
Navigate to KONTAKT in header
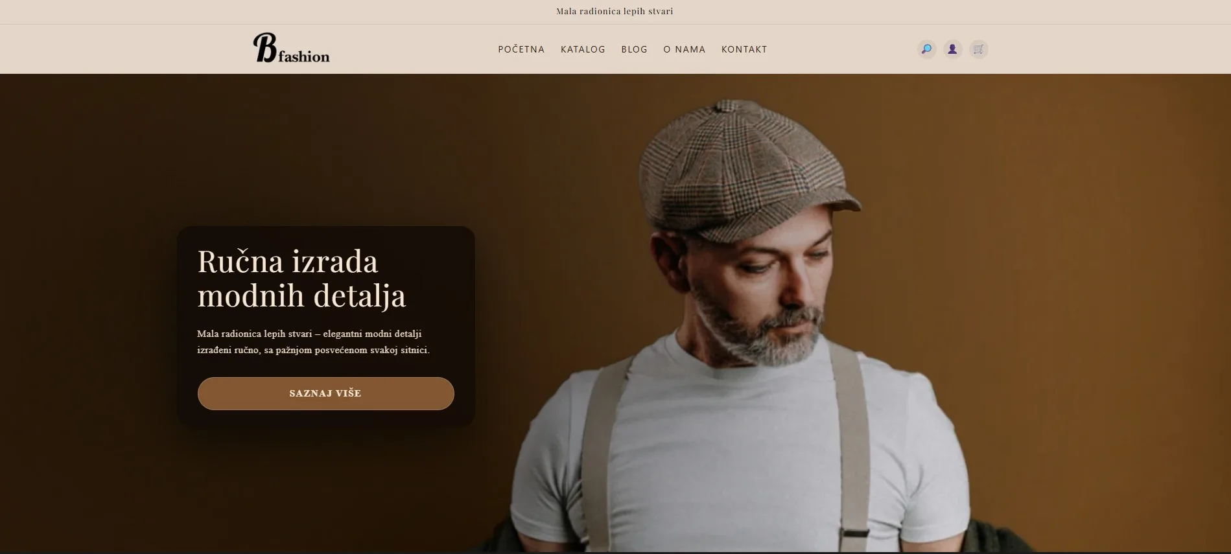tap(744, 49)
